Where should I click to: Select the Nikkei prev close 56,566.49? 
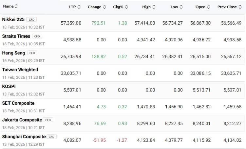(x=231, y=23)
